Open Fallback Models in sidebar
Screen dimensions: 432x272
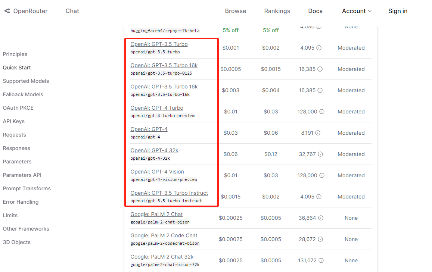point(23,94)
